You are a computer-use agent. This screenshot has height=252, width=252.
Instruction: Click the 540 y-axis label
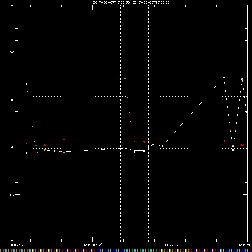[x=12, y=195]
